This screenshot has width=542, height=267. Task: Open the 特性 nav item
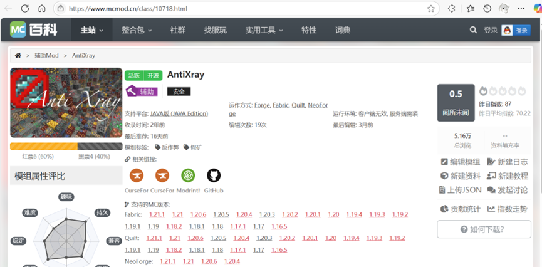pos(309,30)
